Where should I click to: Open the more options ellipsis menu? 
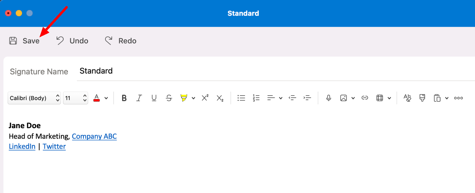458,98
